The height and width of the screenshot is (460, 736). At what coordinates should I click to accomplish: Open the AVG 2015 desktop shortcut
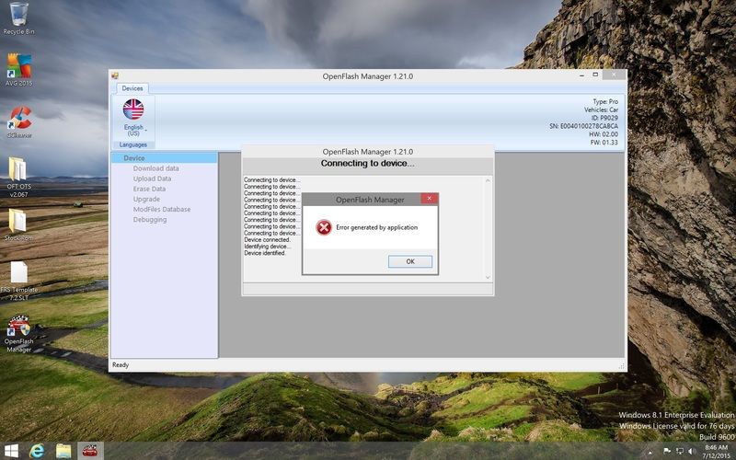point(18,68)
